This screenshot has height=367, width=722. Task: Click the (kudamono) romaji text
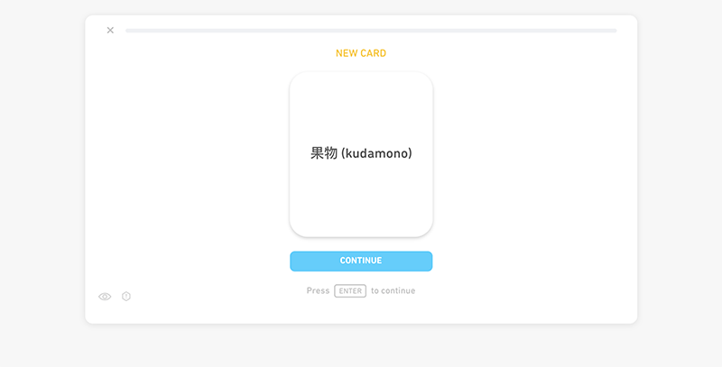tap(376, 153)
